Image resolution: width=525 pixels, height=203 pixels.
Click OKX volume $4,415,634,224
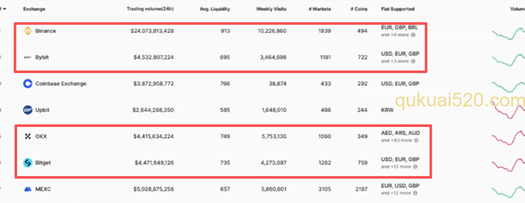(x=153, y=136)
